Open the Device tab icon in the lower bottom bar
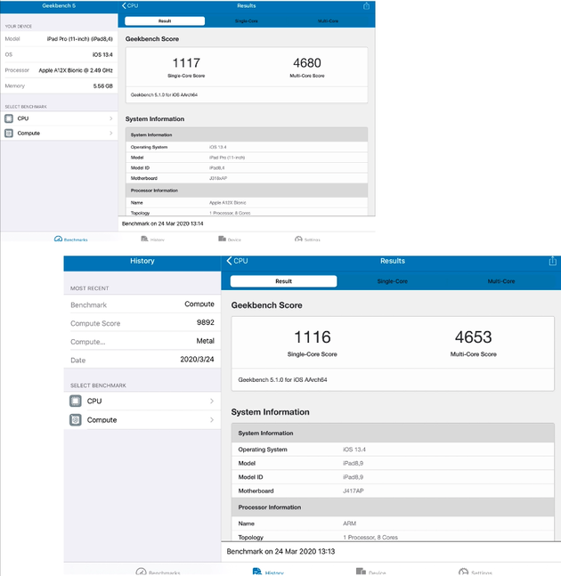Image resolution: width=561 pixels, height=576 pixels. coord(360,572)
